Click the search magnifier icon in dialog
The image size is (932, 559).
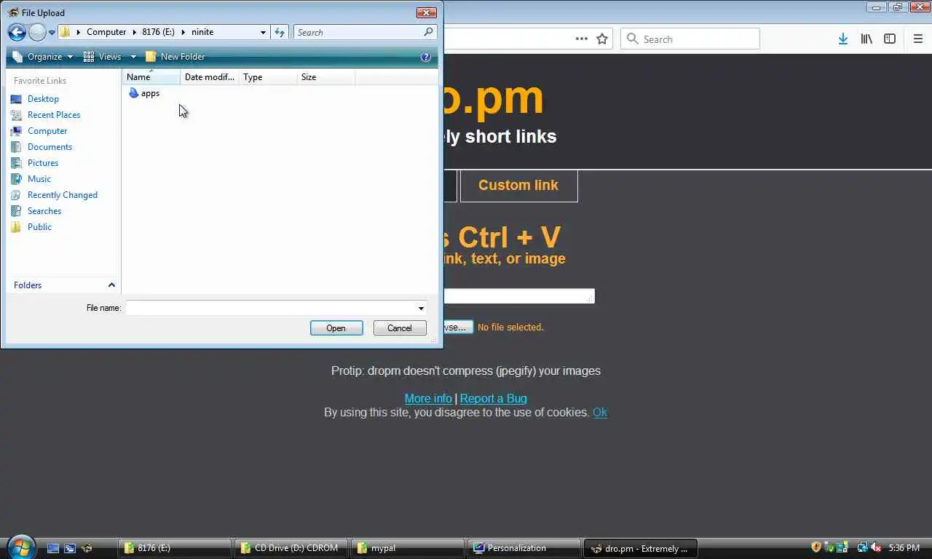pyautogui.click(x=429, y=32)
